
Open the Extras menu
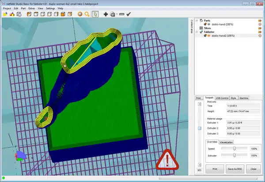pos(31,8)
